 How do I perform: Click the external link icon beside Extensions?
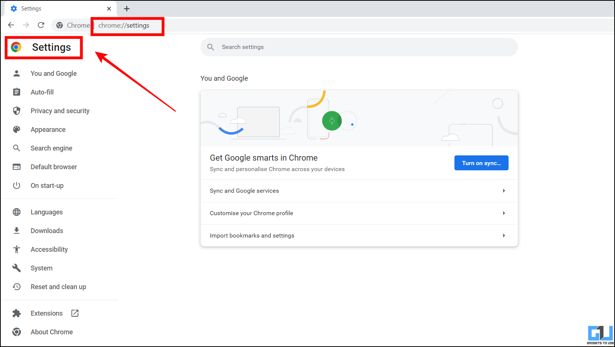tap(75, 313)
